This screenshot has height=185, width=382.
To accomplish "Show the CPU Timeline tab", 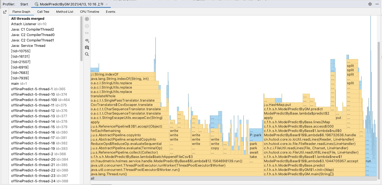I will 90,12.
